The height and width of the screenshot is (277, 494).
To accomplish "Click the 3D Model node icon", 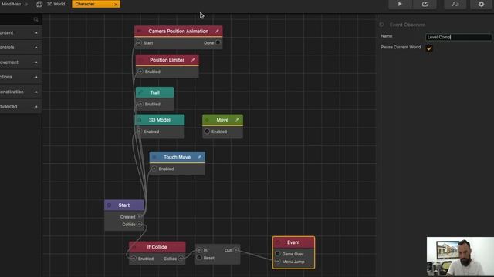I will pos(140,120).
